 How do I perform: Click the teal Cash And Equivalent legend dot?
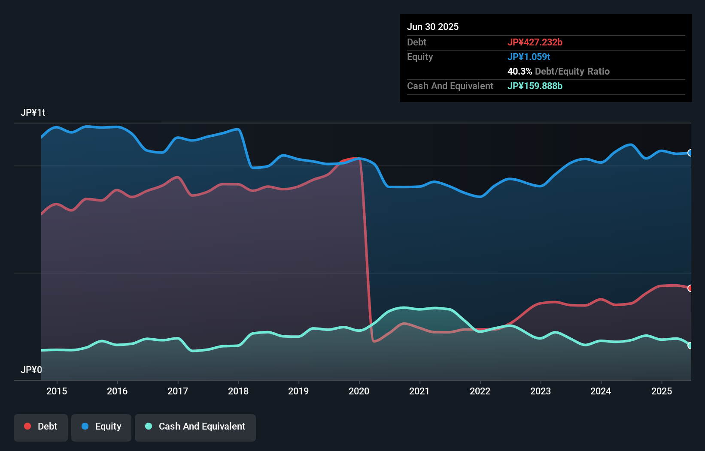pyautogui.click(x=149, y=426)
